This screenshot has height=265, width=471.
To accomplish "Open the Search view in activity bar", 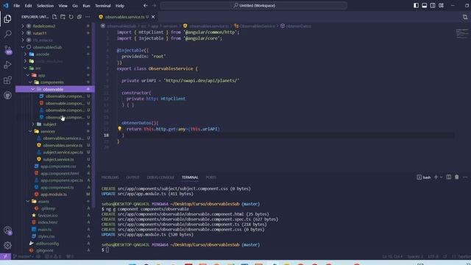I will pyautogui.click(x=7, y=34).
